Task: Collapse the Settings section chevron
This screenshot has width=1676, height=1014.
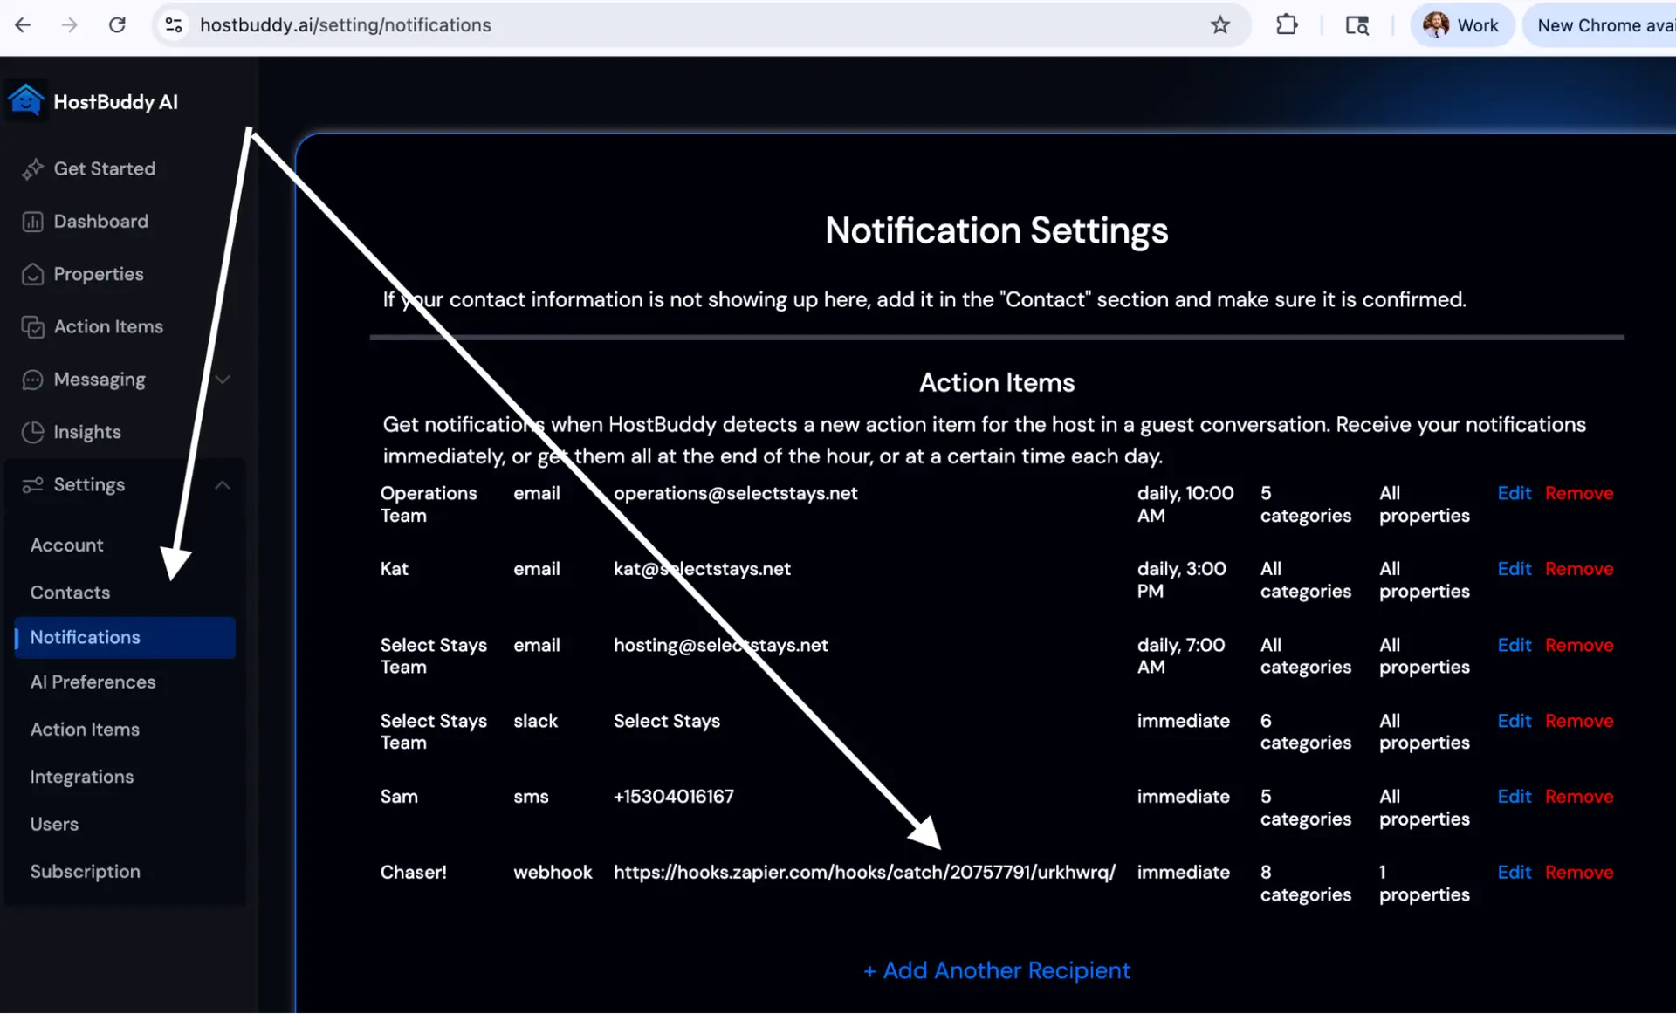Action: (x=223, y=485)
